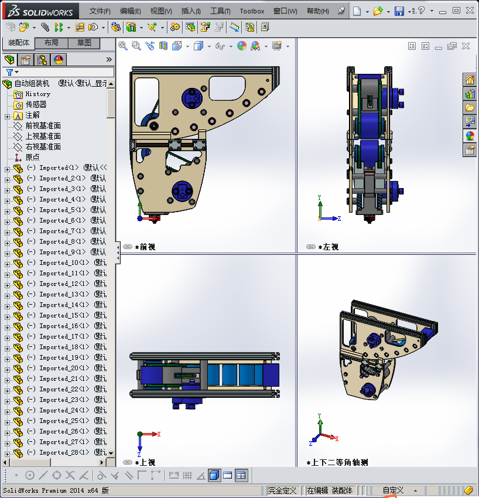The width and height of the screenshot is (479, 498).
Task: Open the status bar 自定义 units dropdown arrow
Action: pyautogui.click(x=416, y=491)
